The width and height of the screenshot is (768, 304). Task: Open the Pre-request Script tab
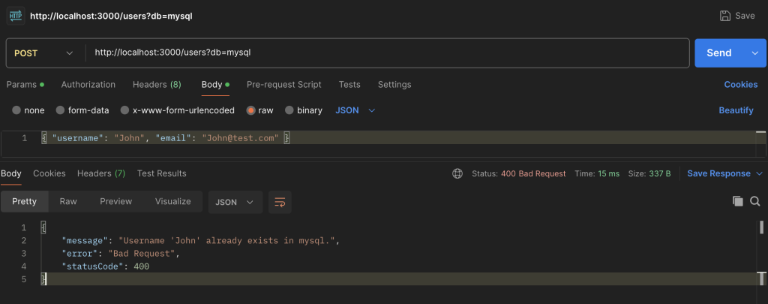pos(283,85)
